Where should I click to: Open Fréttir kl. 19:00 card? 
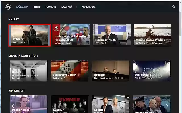click(112, 34)
